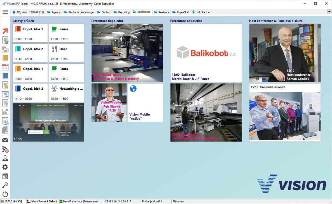Open the settings gear sidebar icon
332x204 pixels.
pos(5,167)
